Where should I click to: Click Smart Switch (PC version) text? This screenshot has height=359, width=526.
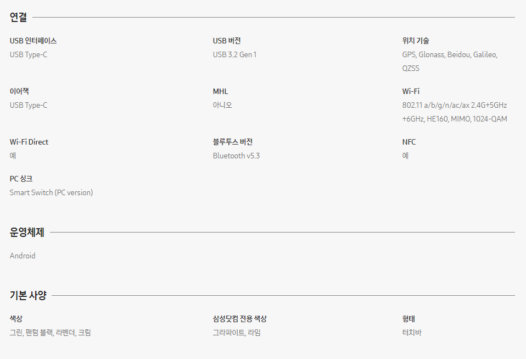point(51,192)
